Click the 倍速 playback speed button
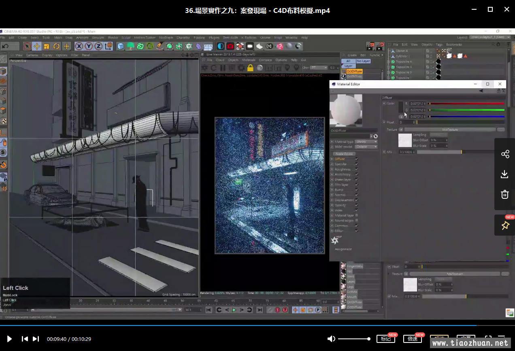 point(412,339)
